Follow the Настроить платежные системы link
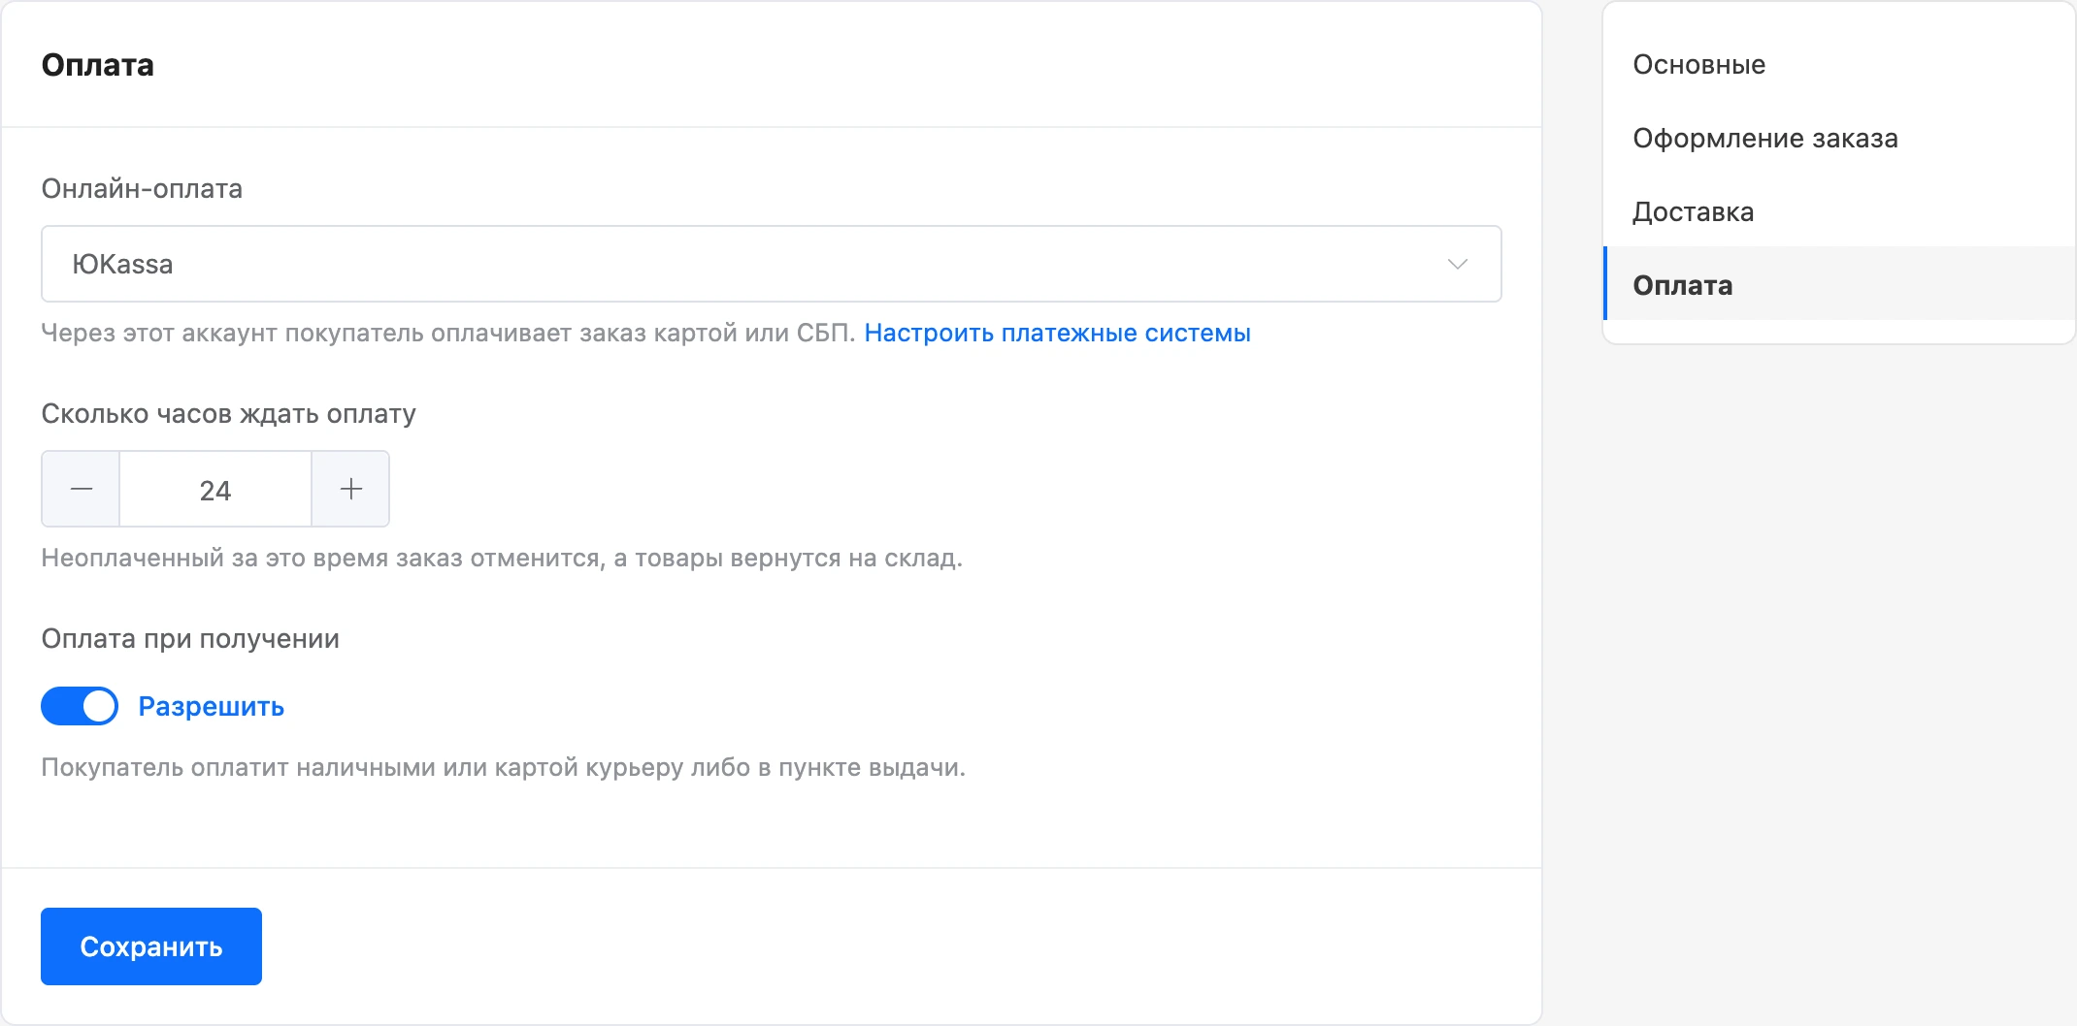 click(x=1057, y=333)
